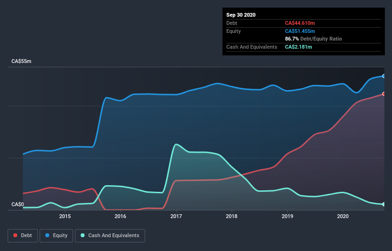The image size is (392, 251).
Task: Click Cash And Equivalents label in tooltip
Action: tap(252, 47)
